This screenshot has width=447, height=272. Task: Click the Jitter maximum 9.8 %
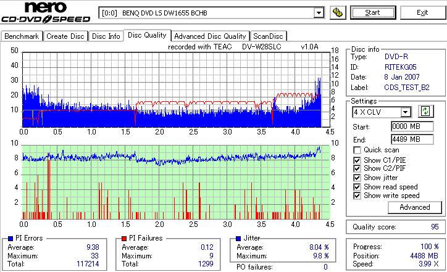[x=320, y=256]
